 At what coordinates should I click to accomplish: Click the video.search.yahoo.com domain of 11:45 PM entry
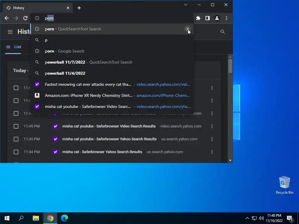[x=181, y=126]
